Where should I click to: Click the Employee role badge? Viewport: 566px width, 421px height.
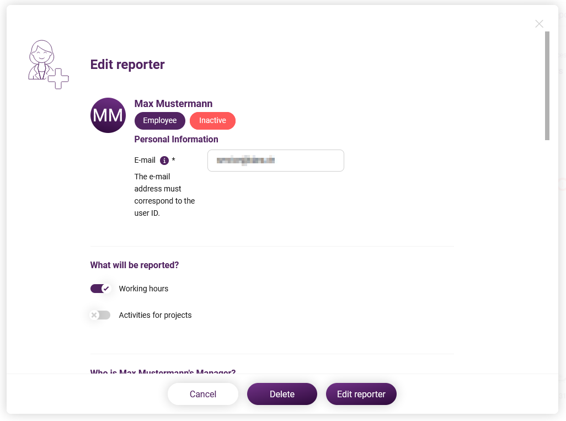[x=160, y=121]
